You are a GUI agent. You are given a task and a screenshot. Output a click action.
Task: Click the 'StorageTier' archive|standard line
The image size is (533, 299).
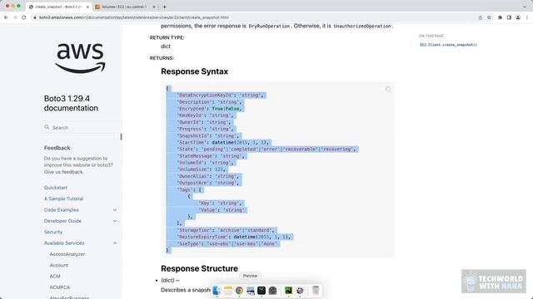[x=226, y=230]
